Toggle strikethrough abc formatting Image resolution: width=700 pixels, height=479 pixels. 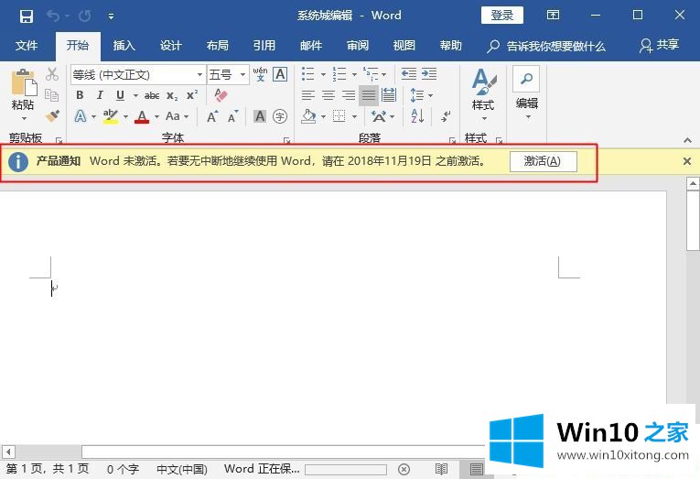[152, 95]
